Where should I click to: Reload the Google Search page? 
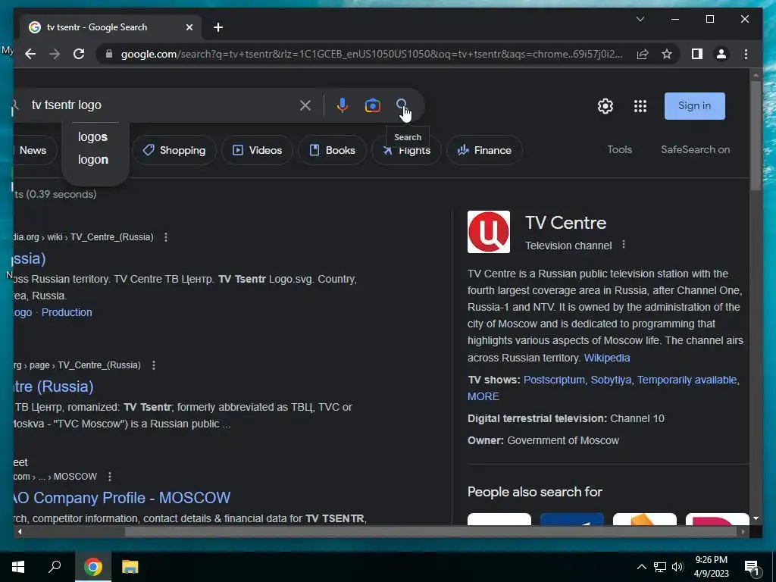(x=79, y=54)
